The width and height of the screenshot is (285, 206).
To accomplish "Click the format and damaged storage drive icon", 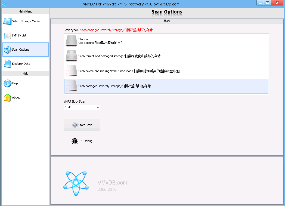I will 72,56.
